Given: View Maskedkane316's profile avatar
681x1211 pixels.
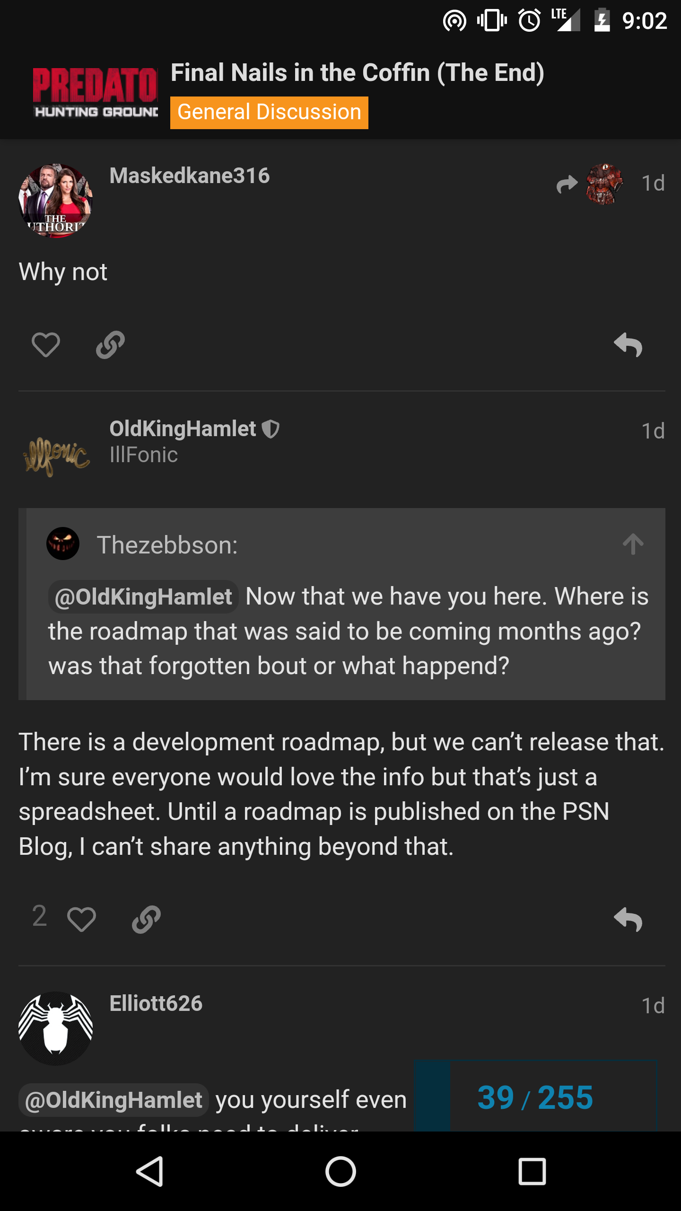Looking at the screenshot, I should coord(55,200).
